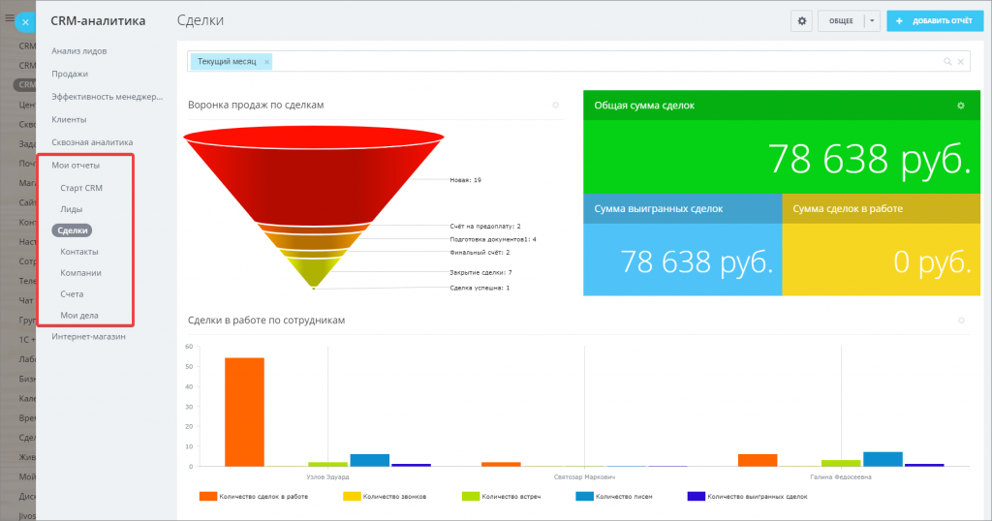
Task: Click the Общее button
Action: [841, 20]
